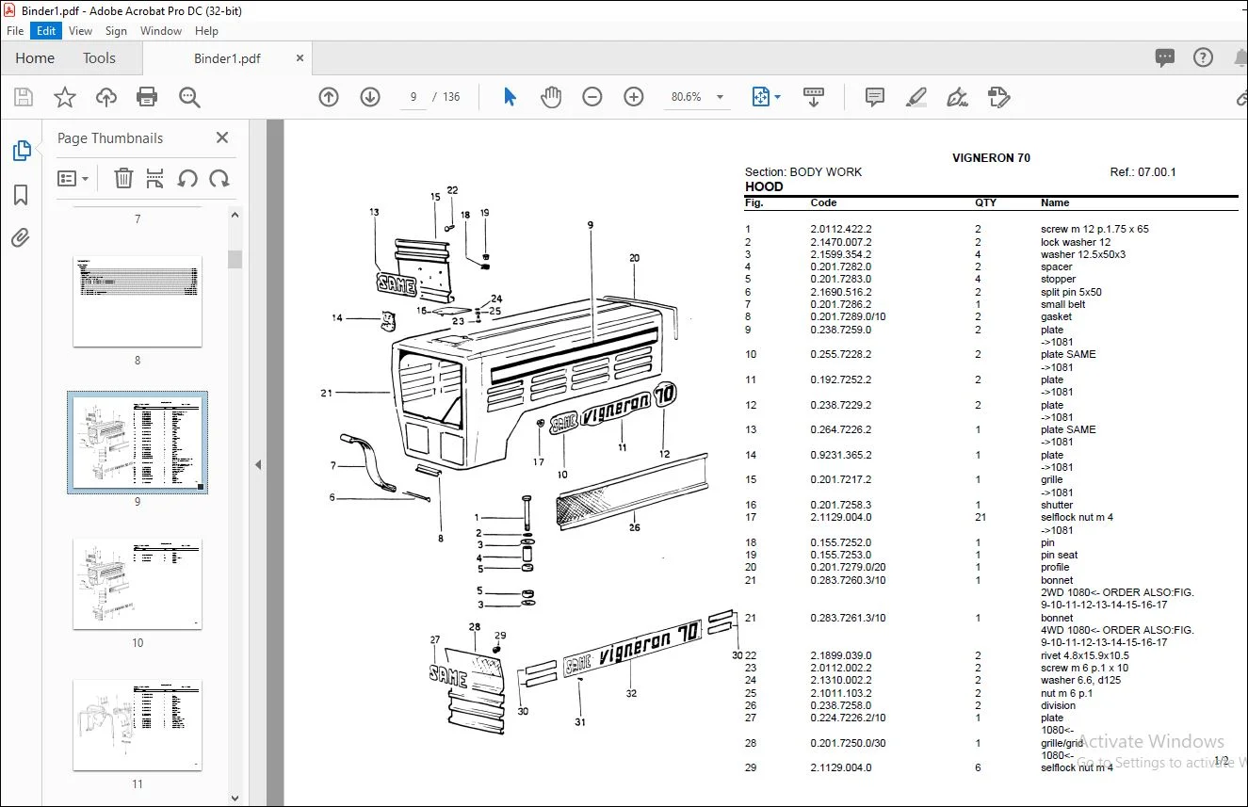Delete selected page with trash icon
This screenshot has height=807, width=1248.
point(123,178)
